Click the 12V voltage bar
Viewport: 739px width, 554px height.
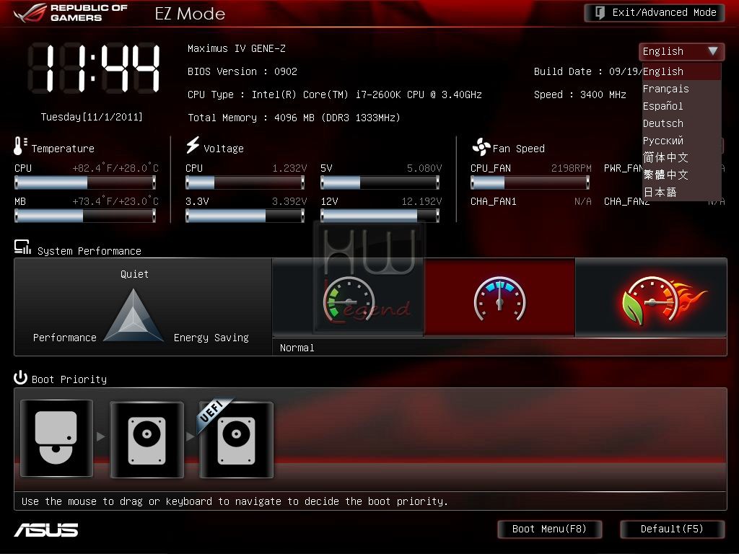380,216
